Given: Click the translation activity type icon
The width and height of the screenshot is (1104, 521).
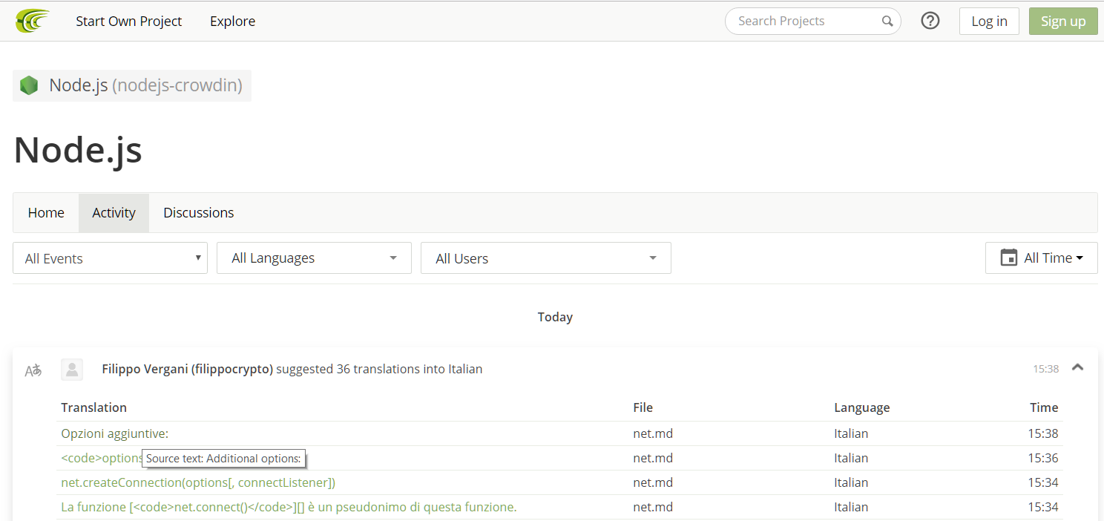Looking at the screenshot, I should (33, 370).
